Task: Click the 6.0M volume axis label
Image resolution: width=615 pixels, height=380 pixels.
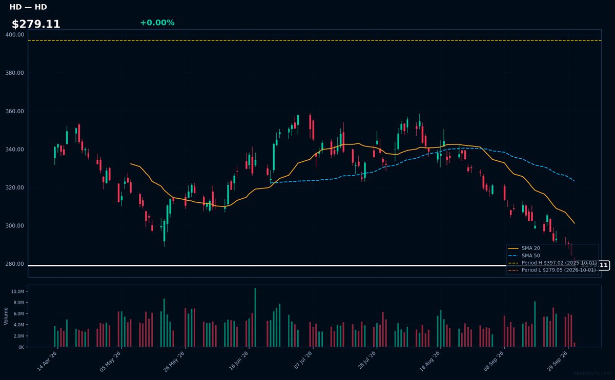Action: 18,314
